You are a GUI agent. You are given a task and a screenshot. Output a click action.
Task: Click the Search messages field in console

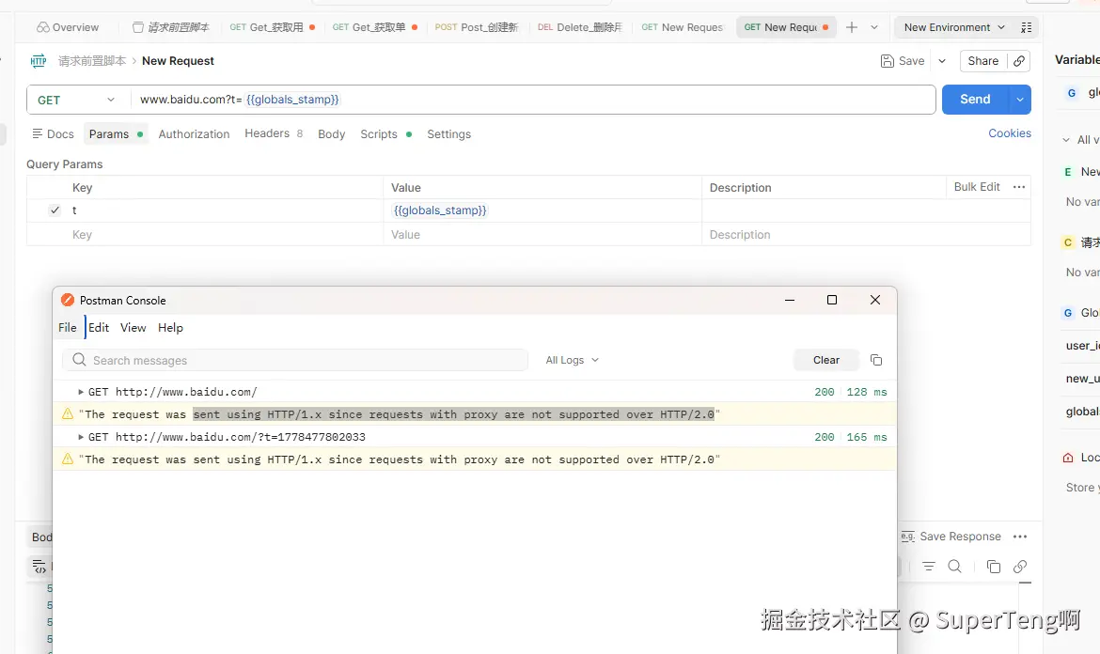295,360
